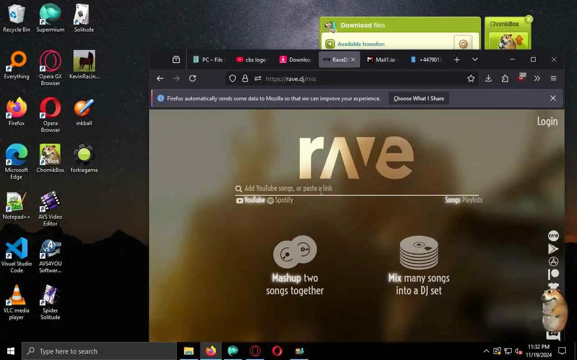Screen dimensions: 577x360
Task: Open Firefox application hamburger menu
Action: click(554, 78)
